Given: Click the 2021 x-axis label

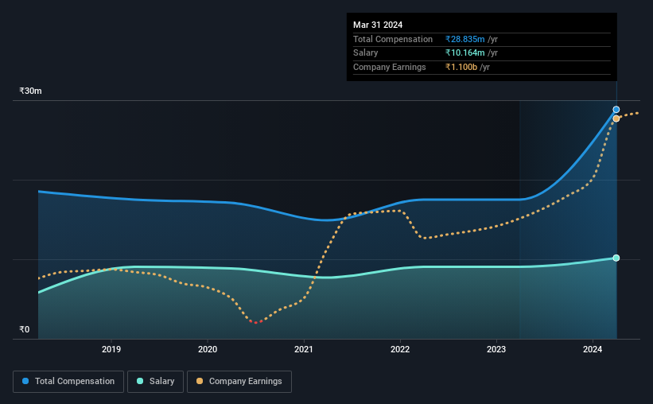Looking at the screenshot, I should [x=304, y=349].
